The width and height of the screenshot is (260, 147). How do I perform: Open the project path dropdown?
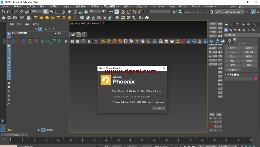pyautogui.click(x=230, y=12)
